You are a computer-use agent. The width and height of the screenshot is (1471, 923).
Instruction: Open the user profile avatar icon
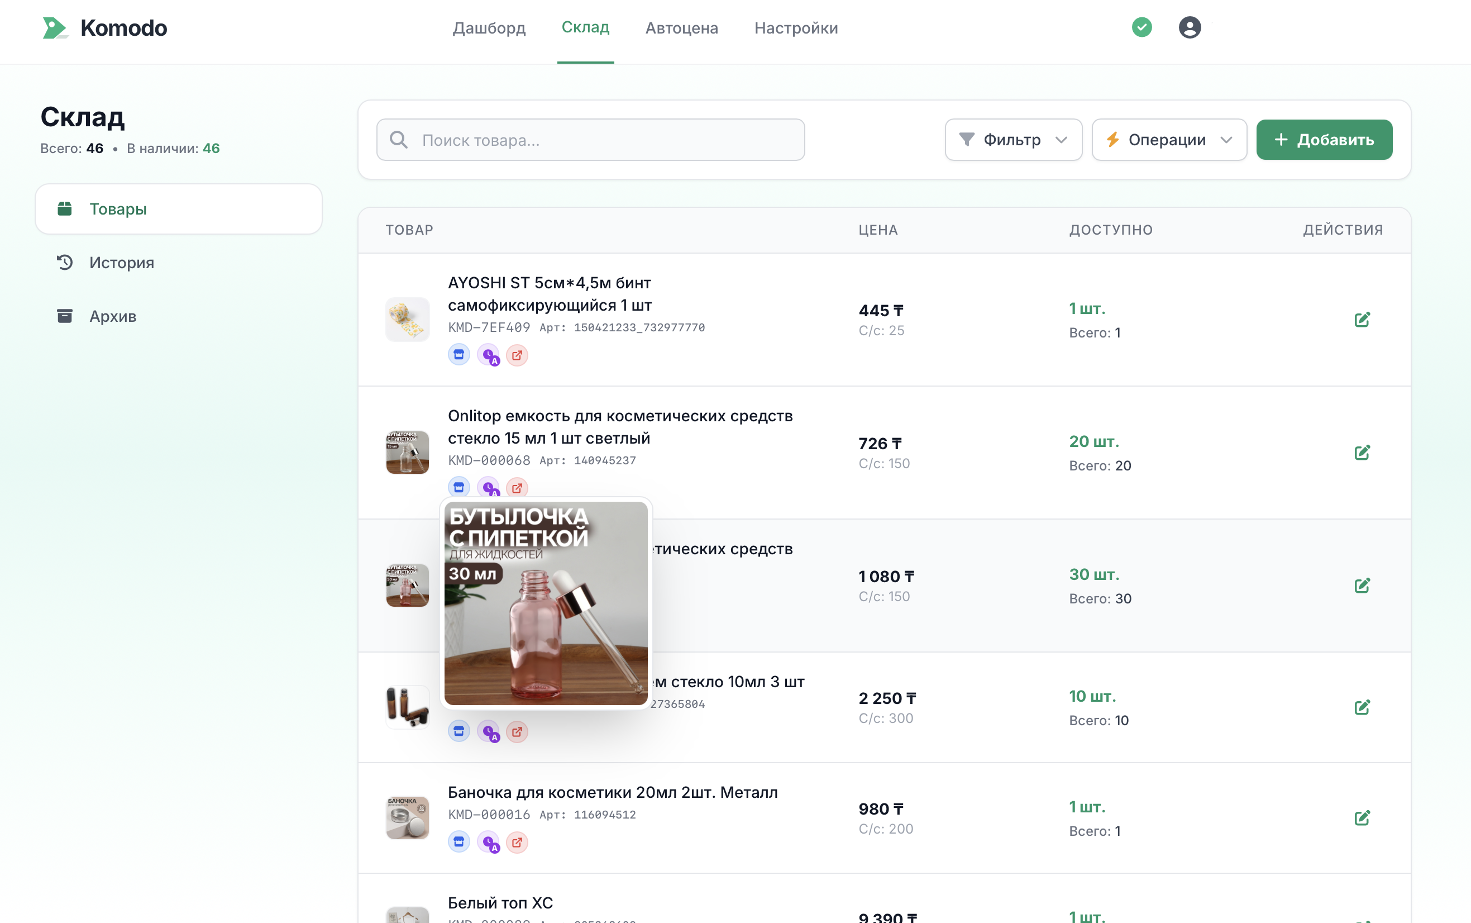point(1189,27)
